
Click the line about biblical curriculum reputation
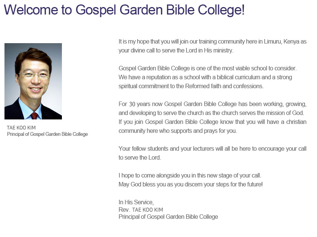coord(205,77)
